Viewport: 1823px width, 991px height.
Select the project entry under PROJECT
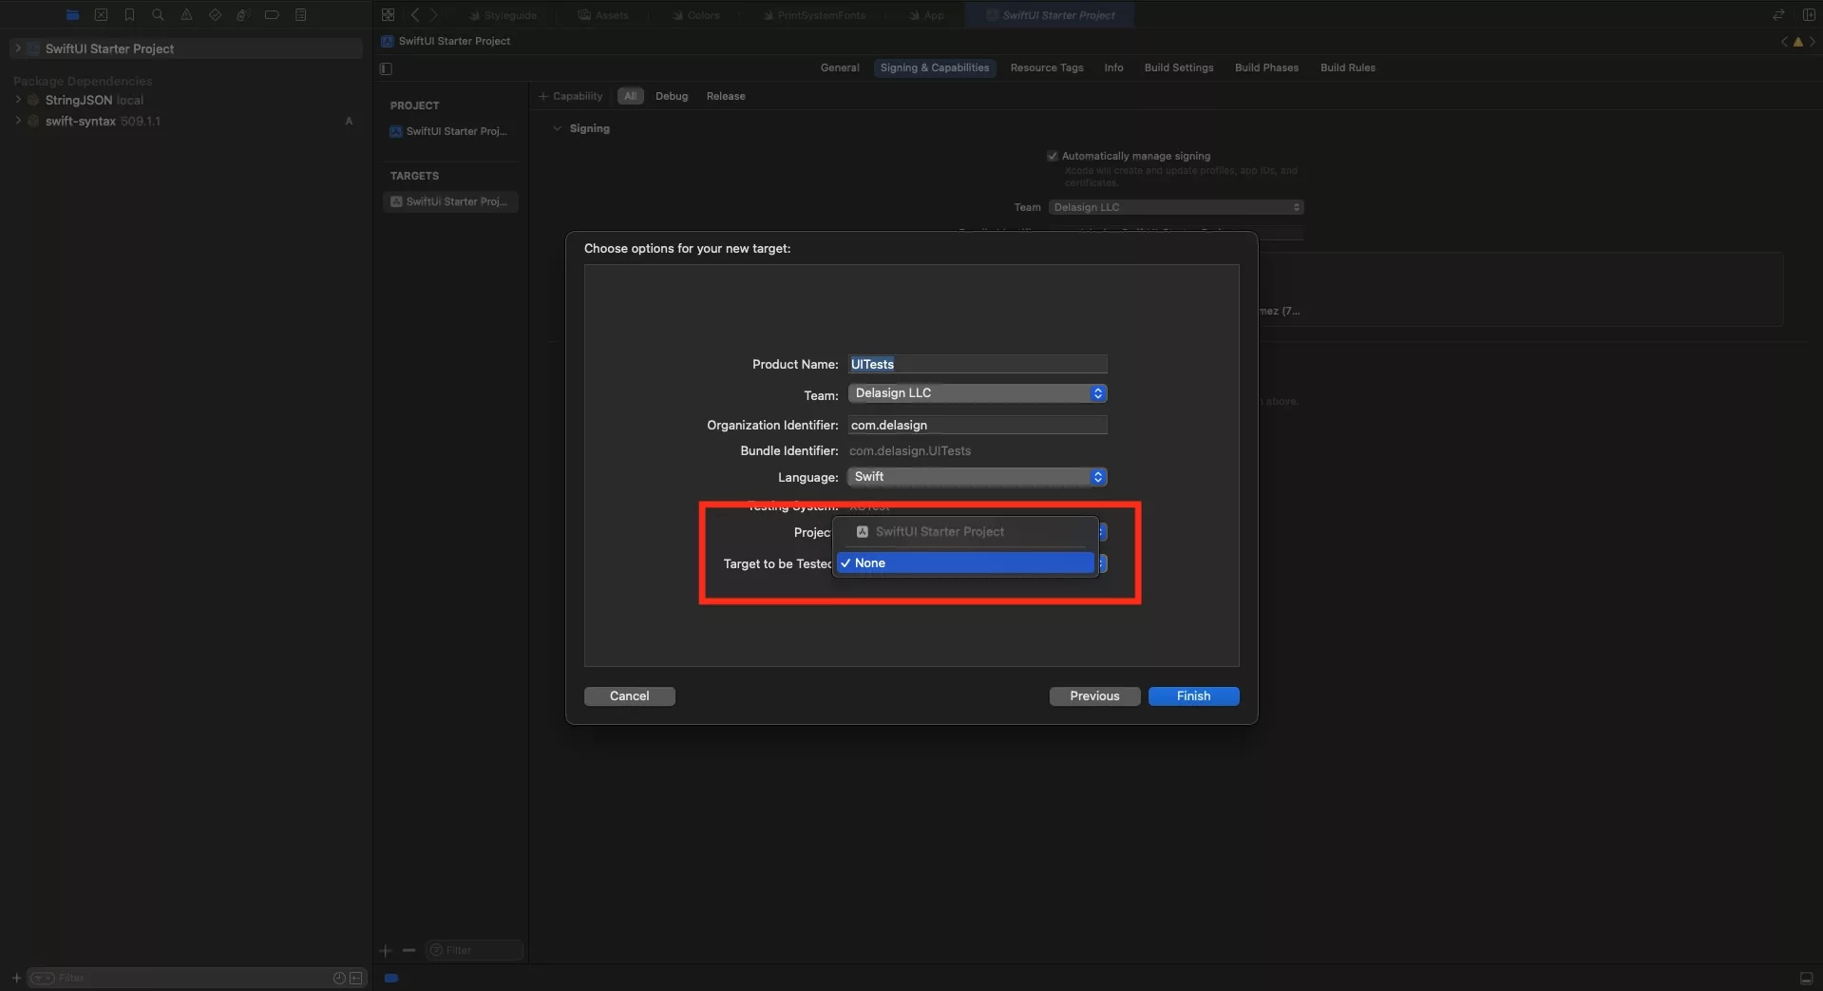pyautogui.click(x=450, y=131)
